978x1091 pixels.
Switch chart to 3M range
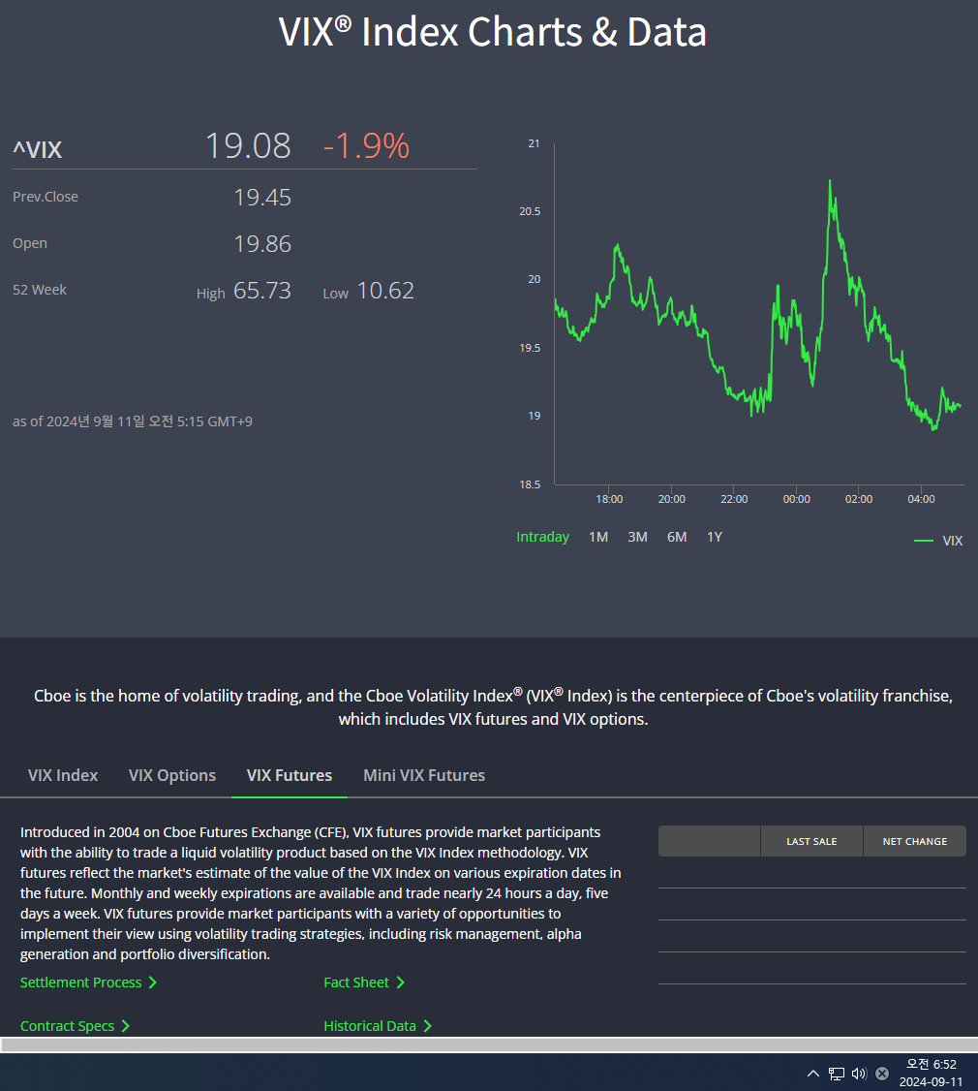pos(637,537)
